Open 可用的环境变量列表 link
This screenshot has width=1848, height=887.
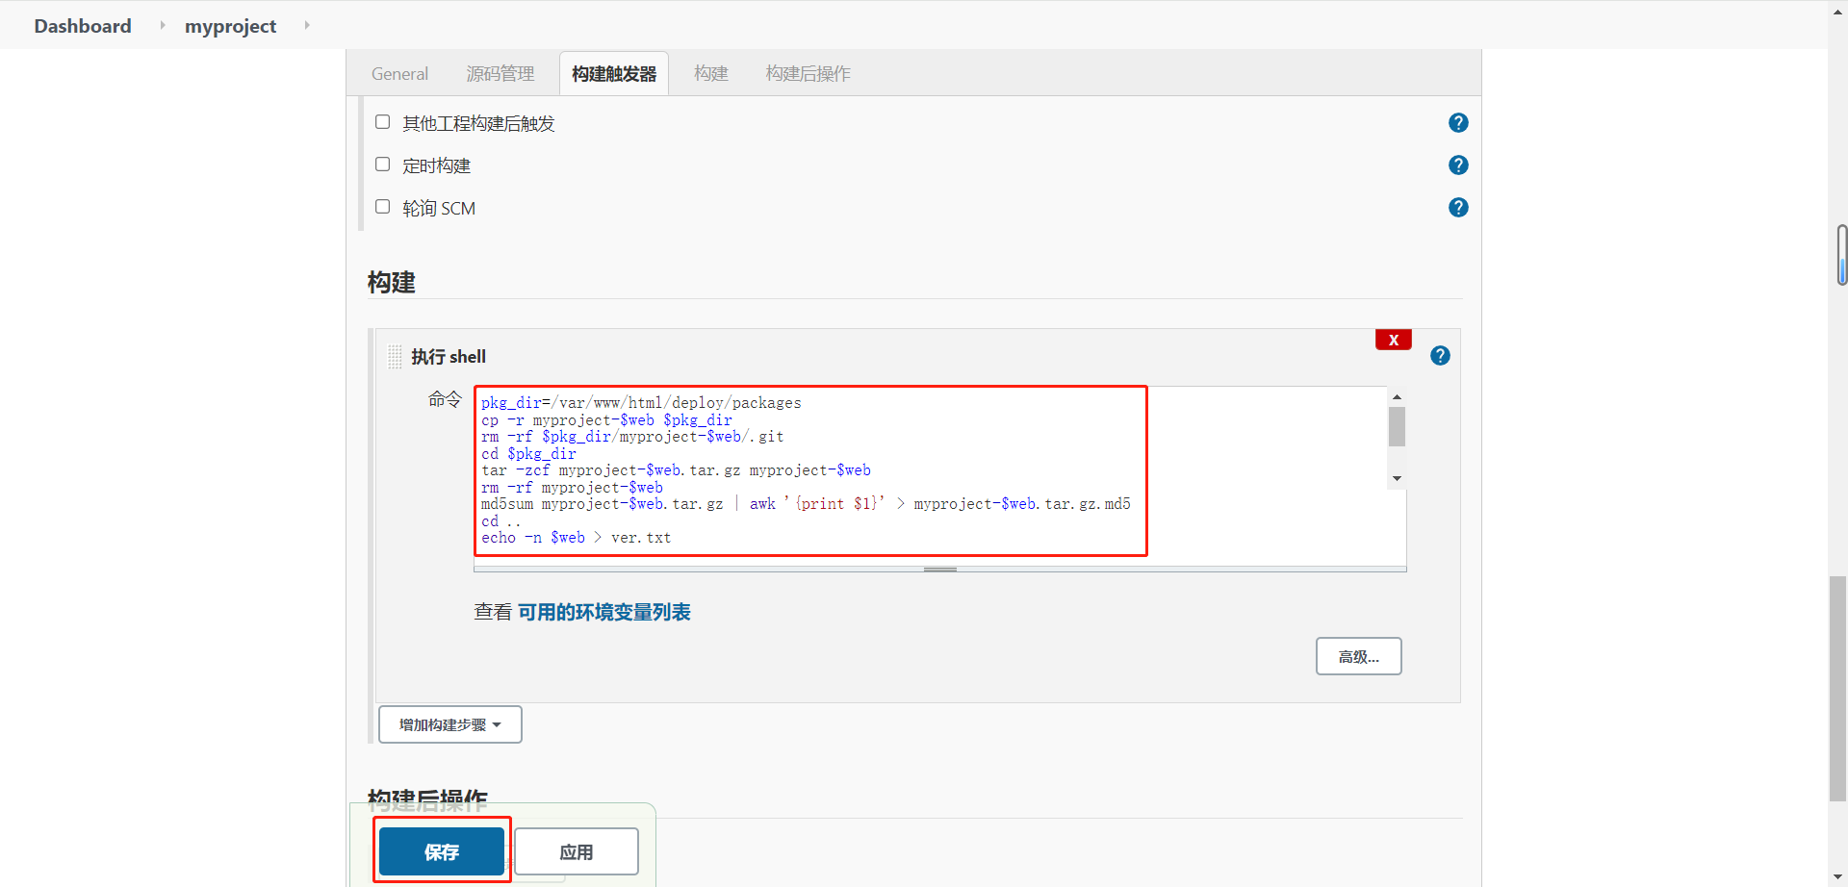pyautogui.click(x=604, y=613)
